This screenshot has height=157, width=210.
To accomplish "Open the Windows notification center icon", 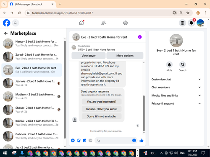I will pos(203,153).
